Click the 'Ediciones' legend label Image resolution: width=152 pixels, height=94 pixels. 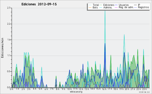pyautogui.click(x=109, y=5)
